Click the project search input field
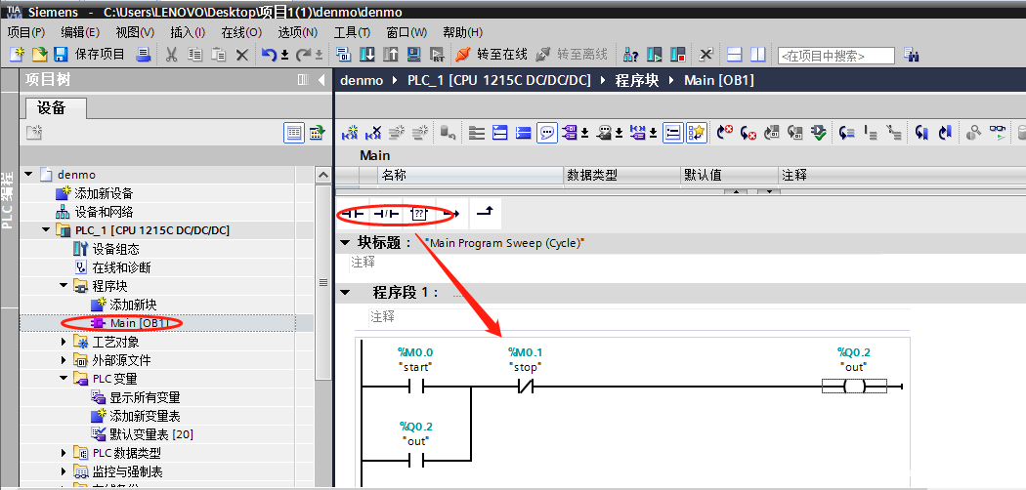1026x490 pixels. coord(835,56)
